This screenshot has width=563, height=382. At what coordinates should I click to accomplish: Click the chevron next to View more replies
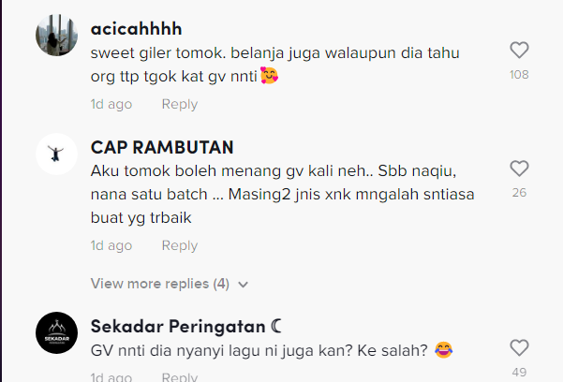point(243,285)
